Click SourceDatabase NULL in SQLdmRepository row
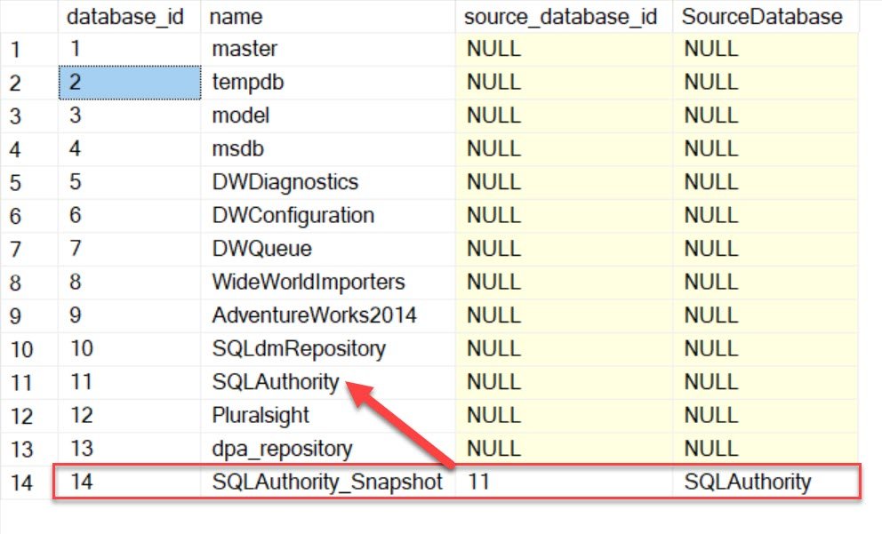This screenshot has height=534, width=882. pyautogui.click(x=766, y=348)
